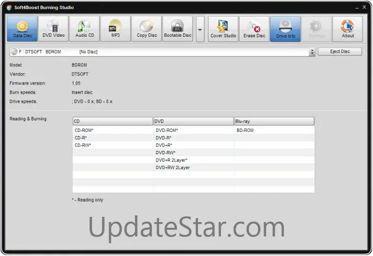Close the Burning Studio window
Screen dimensions: 373x256
click(x=364, y=7)
